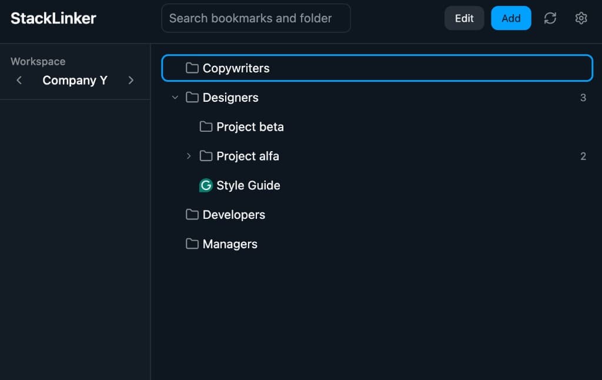
Task: Click the folder icon beside Designers
Action: pos(192,97)
